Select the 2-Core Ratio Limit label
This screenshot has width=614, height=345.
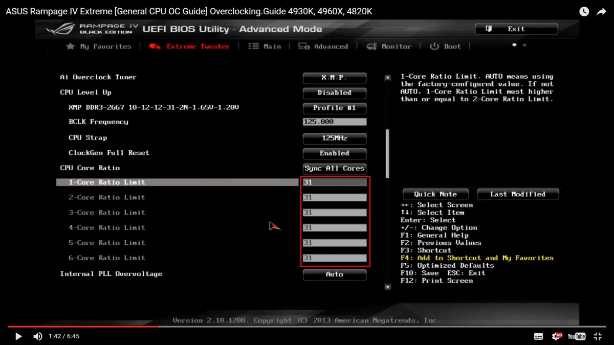(107, 197)
